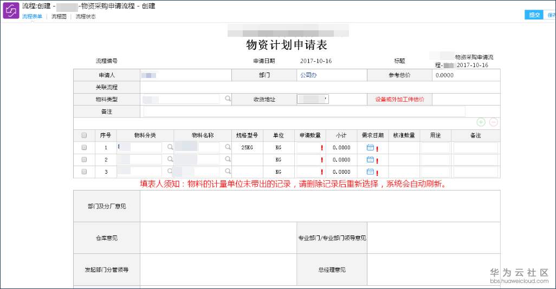Open 物料分类 search in row 1
The width and height of the screenshot is (556, 289).
click(x=170, y=147)
